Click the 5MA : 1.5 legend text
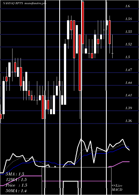 click(x=15, y=174)
